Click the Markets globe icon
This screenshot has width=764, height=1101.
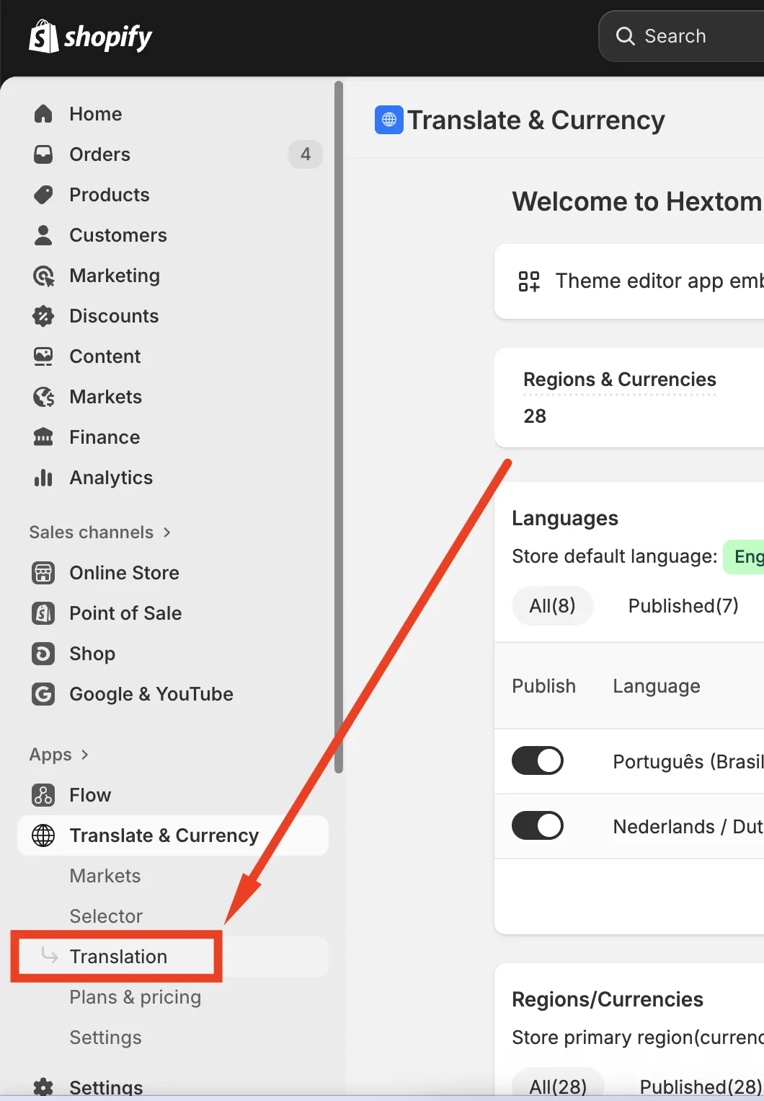click(43, 397)
